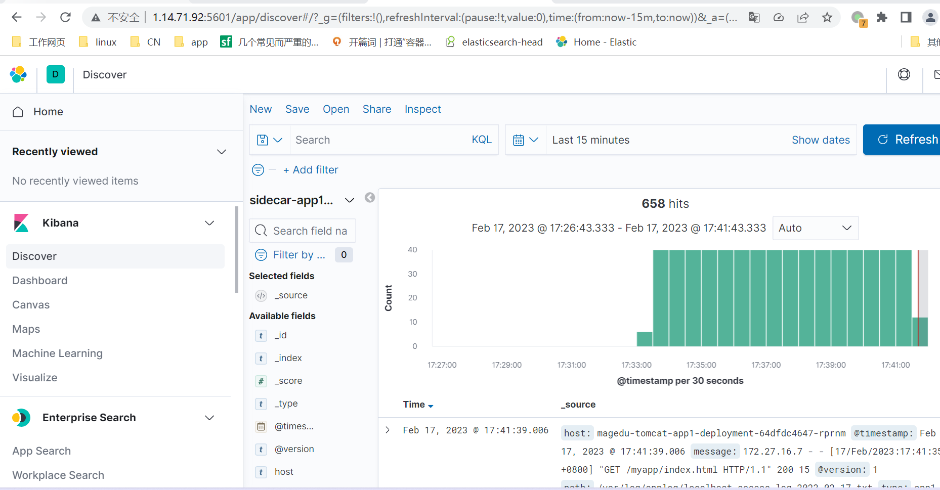
Task: Click the @timestamp date type icon
Action: click(x=261, y=427)
